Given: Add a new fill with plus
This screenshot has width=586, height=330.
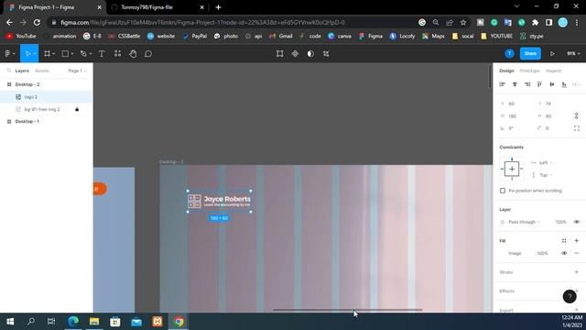Looking at the screenshot, I should coord(577,241).
